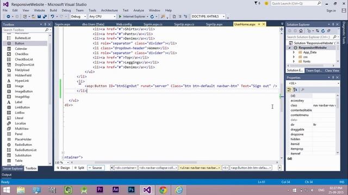Click the Undo toolbar icon
The height and width of the screenshot is (195, 348).
(x=52, y=17)
